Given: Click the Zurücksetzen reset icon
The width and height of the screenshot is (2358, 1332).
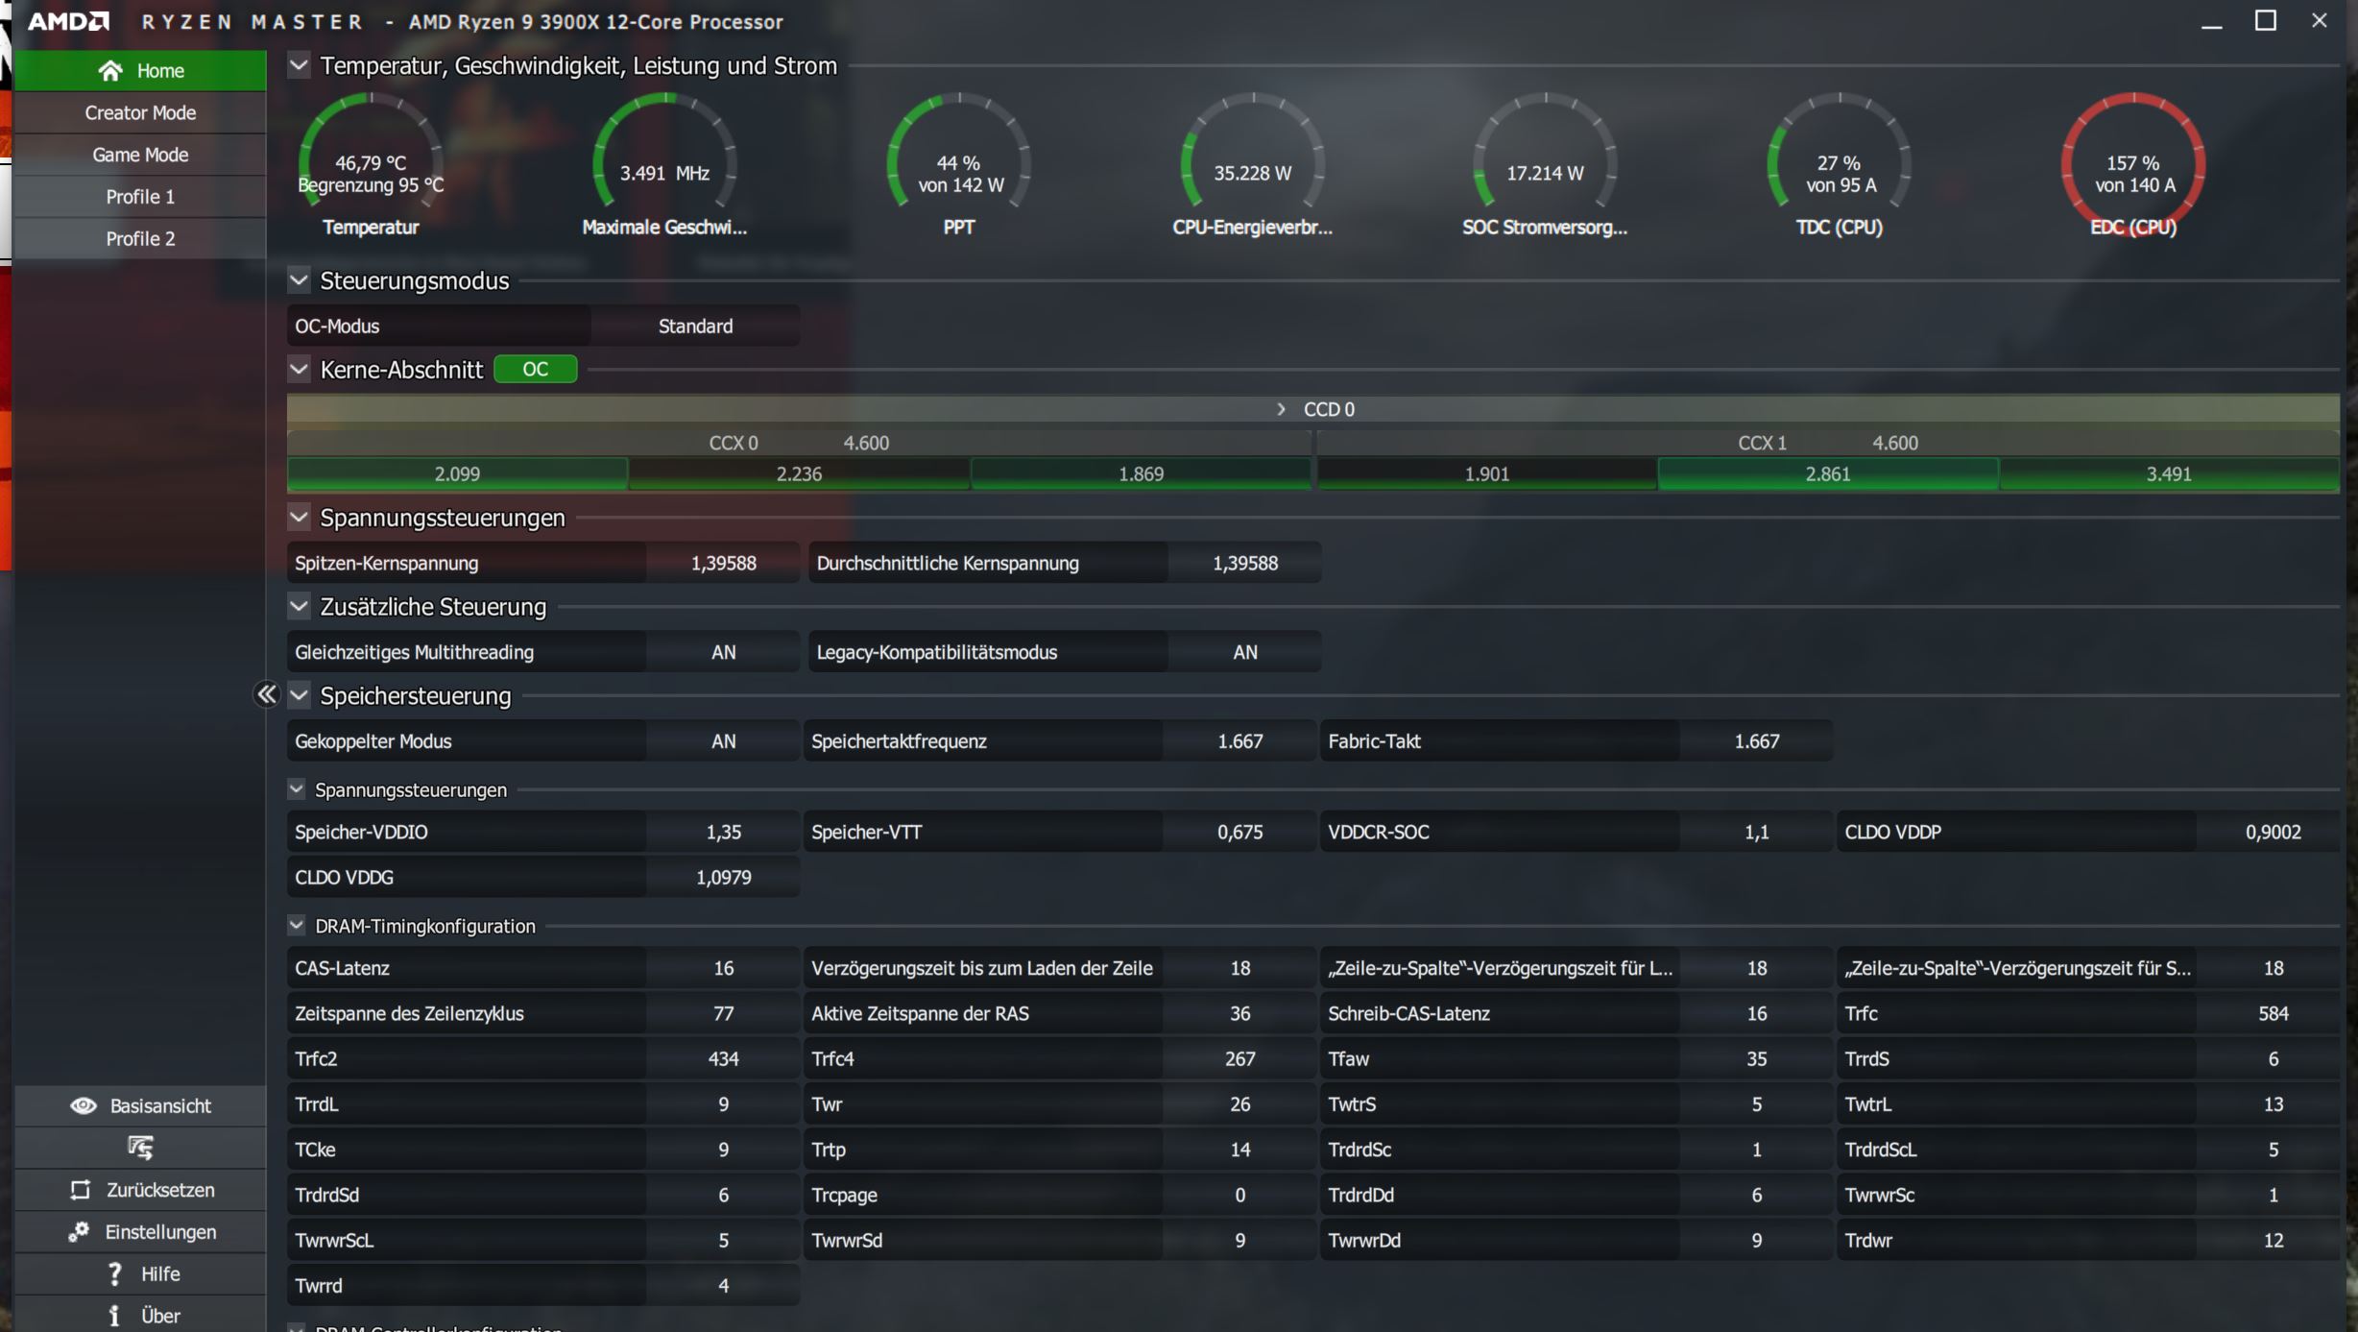Looking at the screenshot, I should click(81, 1190).
